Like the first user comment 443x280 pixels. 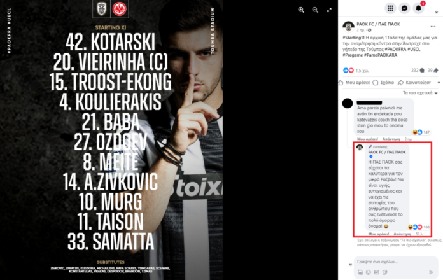[367, 138]
